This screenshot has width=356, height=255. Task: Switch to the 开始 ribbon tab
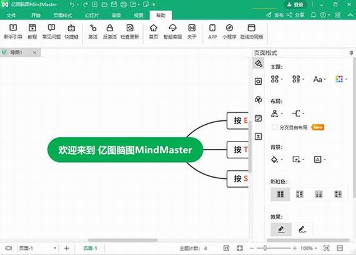[36, 15]
